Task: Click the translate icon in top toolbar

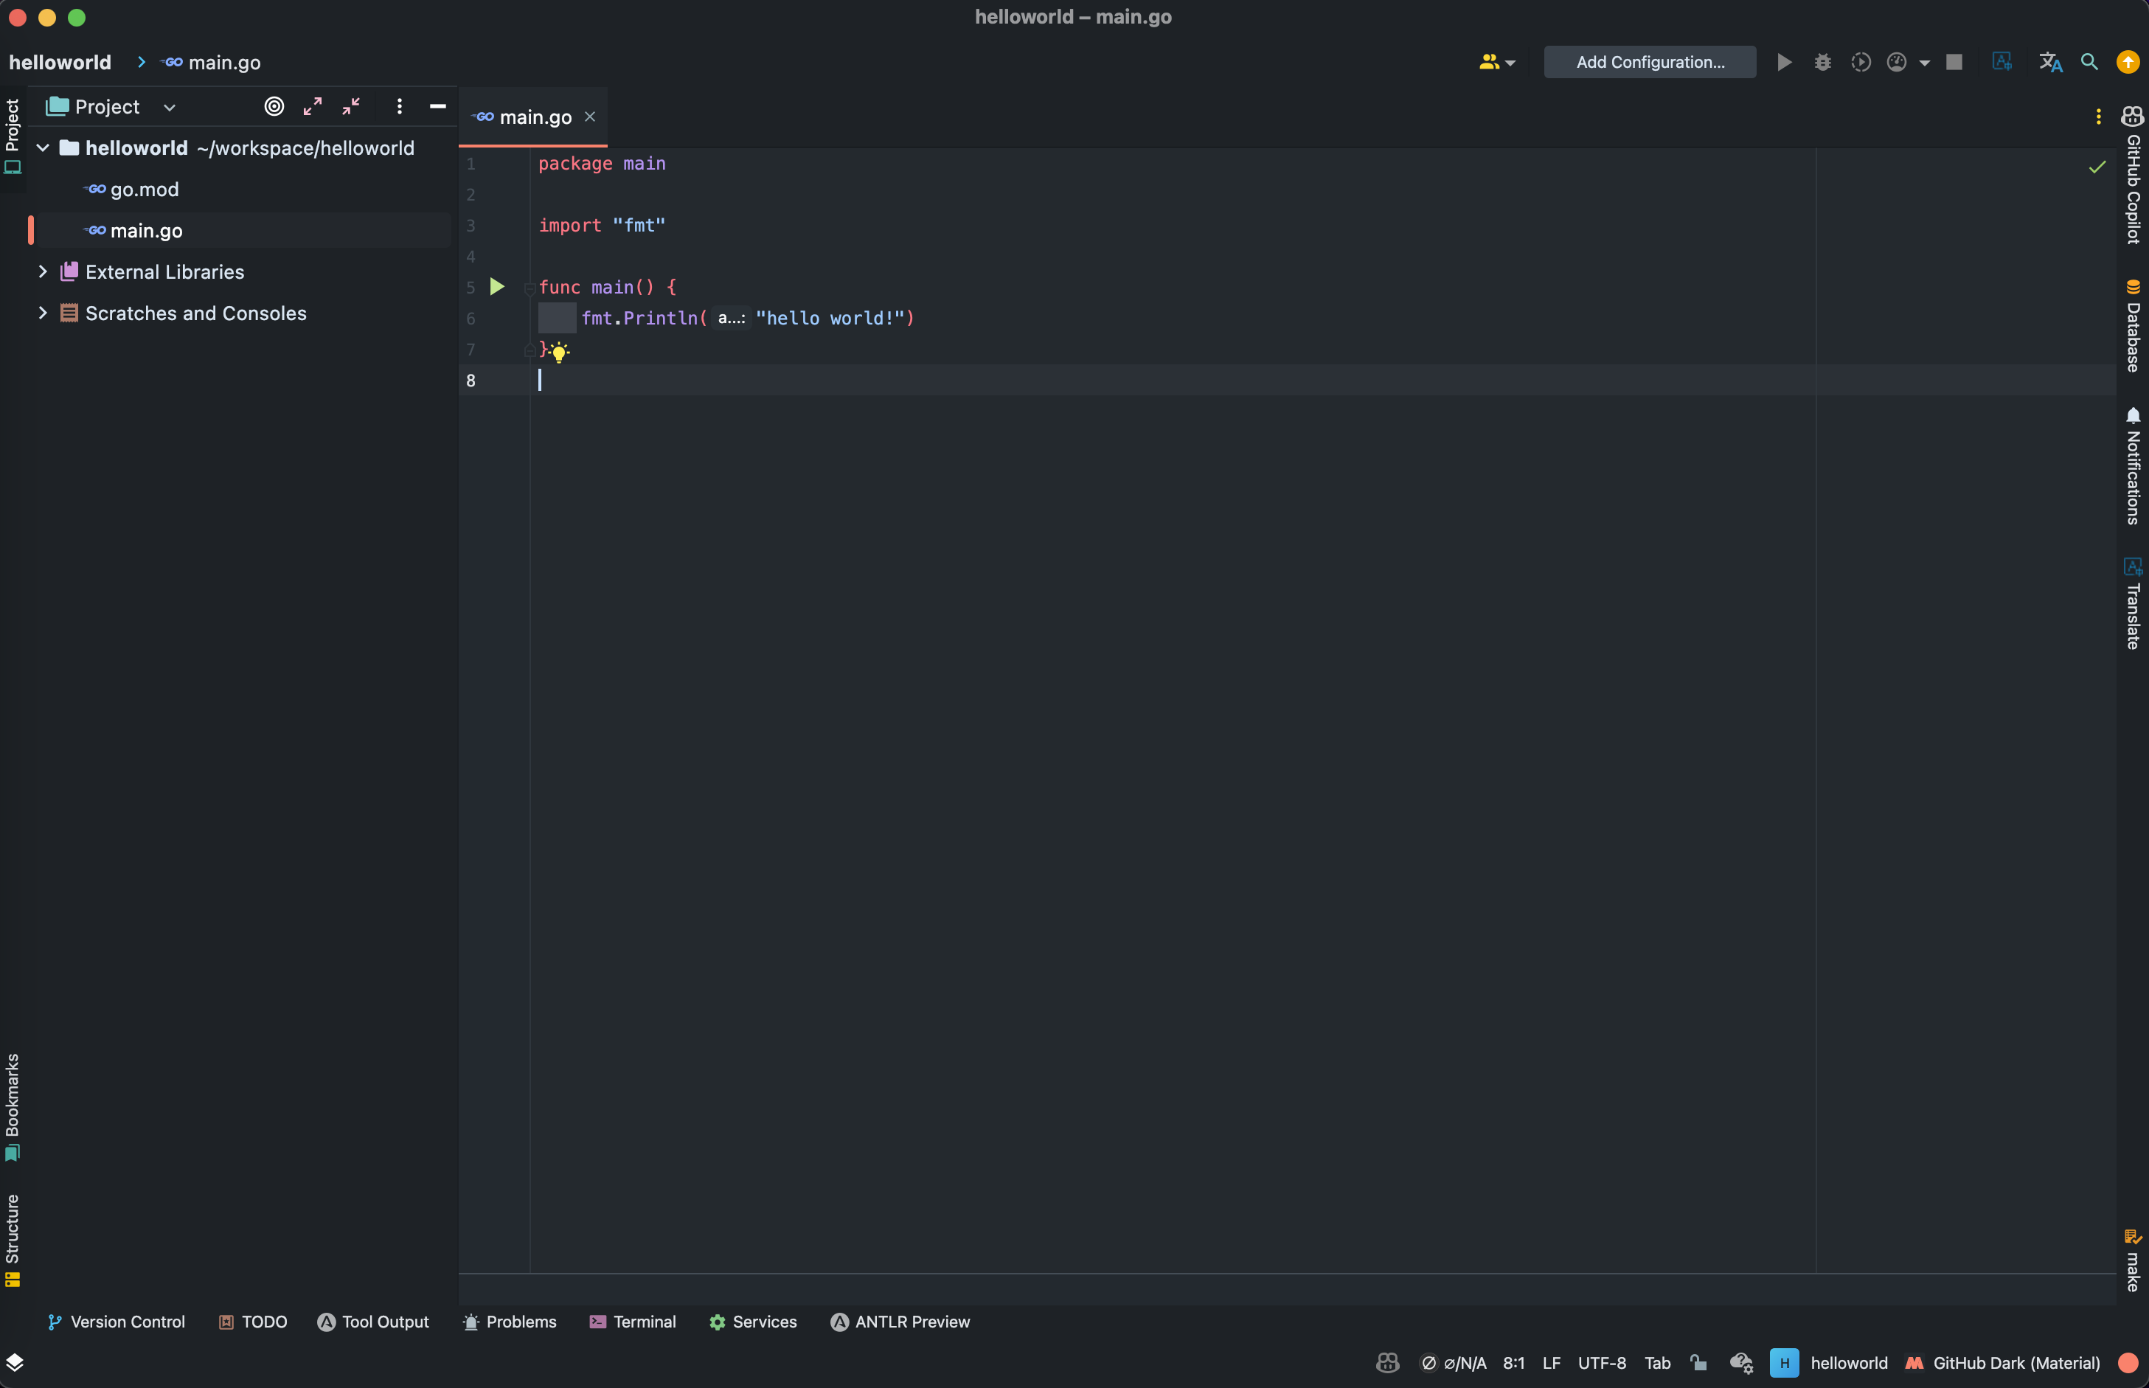Action: pyautogui.click(x=2051, y=62)
